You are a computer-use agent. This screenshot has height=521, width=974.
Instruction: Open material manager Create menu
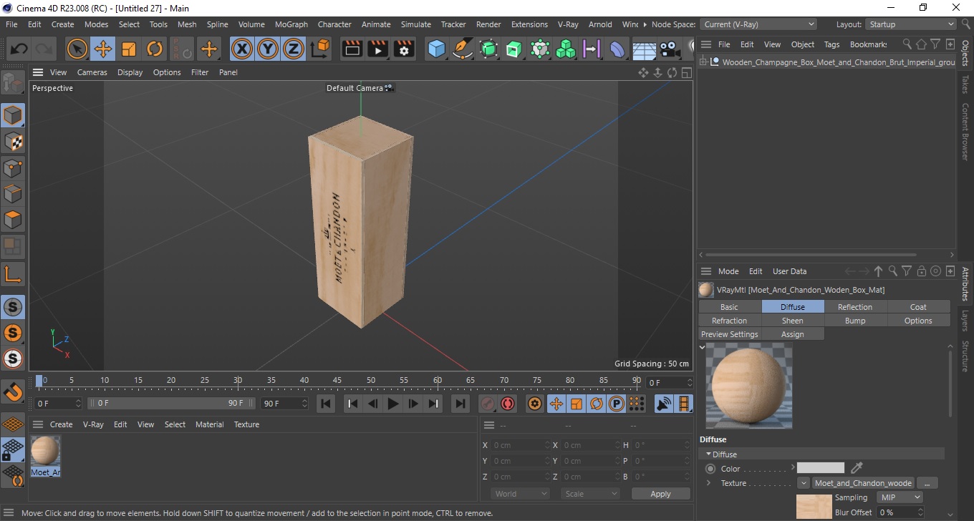[61, 424]
